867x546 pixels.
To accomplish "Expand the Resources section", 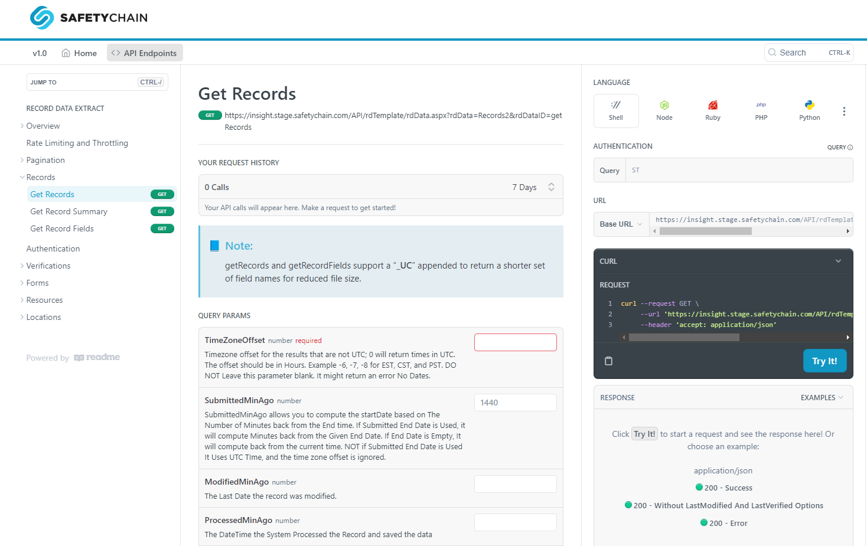I will pos(22,300).
